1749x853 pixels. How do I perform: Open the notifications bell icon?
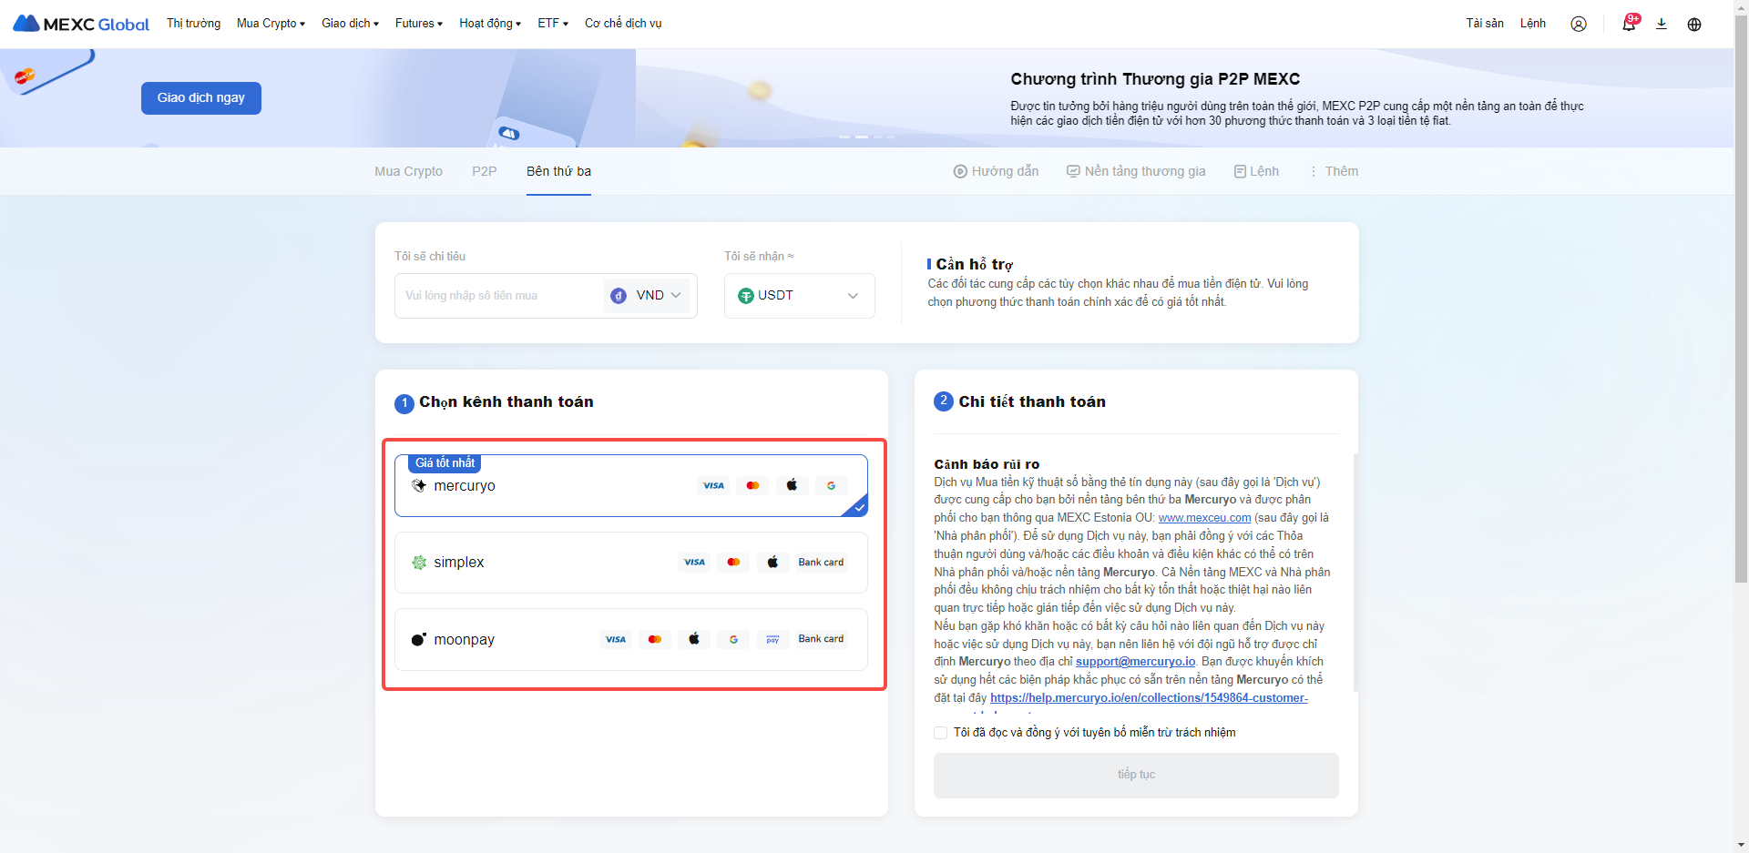point(1629,24)
